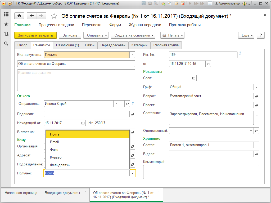Screen dimensions: 271x203
Task: Click the back arrow navigation button
Action: click(32, 16)
